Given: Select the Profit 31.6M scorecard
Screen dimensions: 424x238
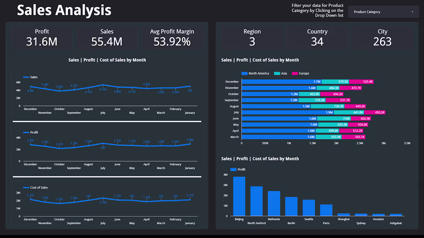Looking at the screenshot, I should point(42,38).
